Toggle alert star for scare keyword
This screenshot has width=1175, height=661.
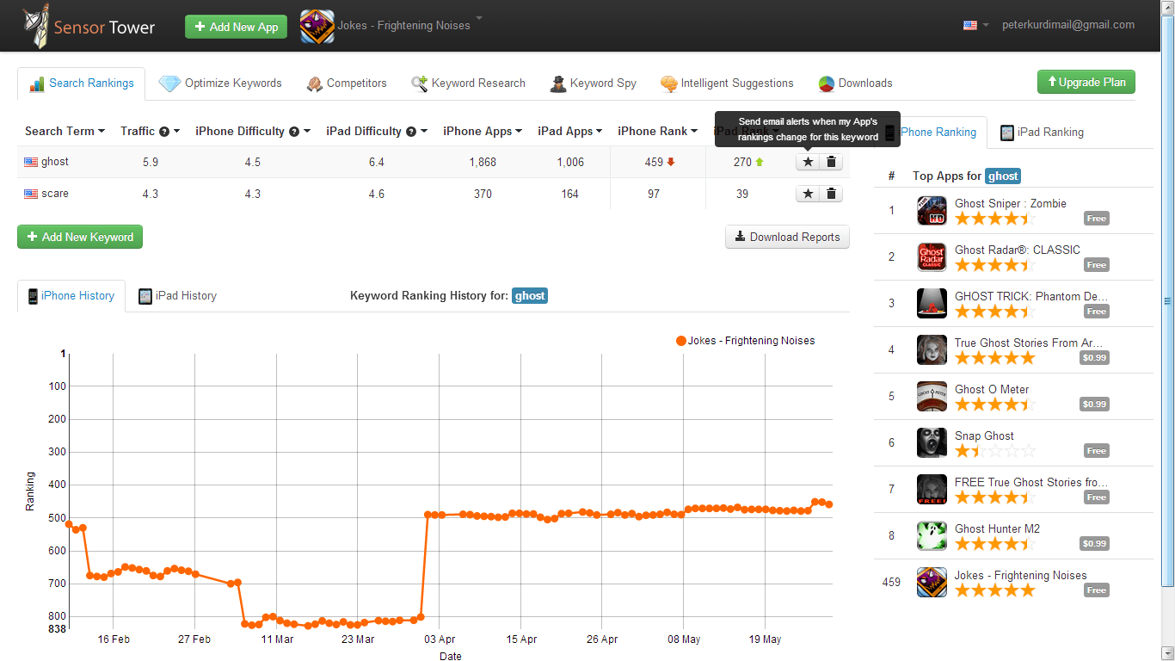(808, 194)
